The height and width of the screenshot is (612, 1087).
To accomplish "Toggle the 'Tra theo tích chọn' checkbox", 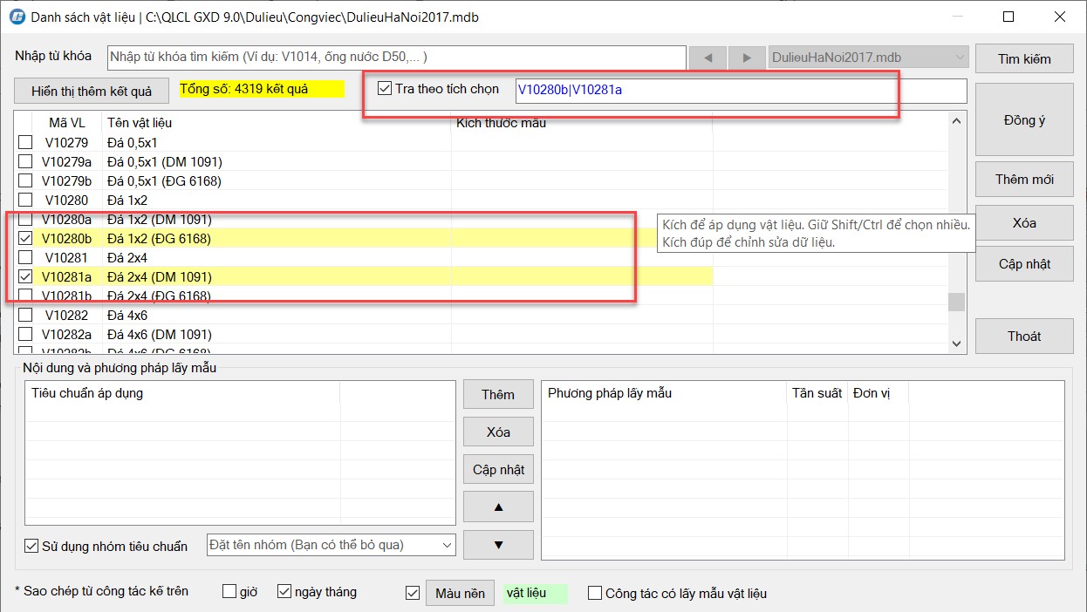I will tap(385, 89).
